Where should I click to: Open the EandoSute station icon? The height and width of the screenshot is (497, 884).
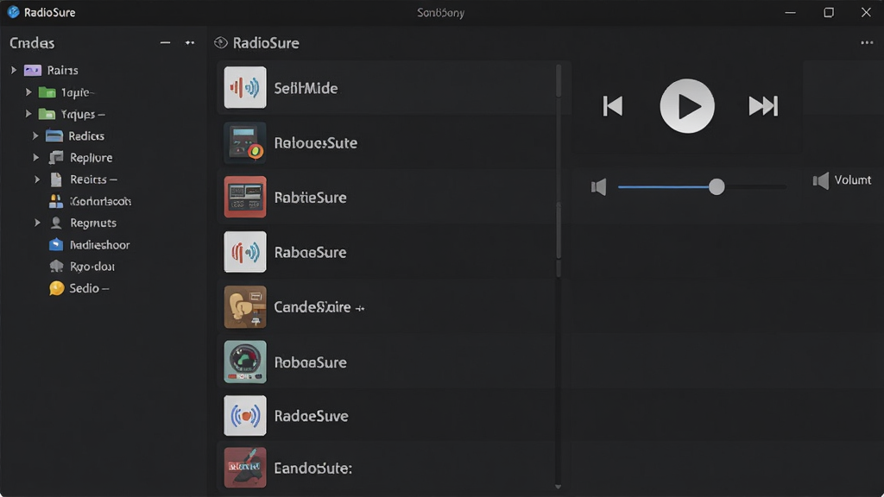[245, 468]
